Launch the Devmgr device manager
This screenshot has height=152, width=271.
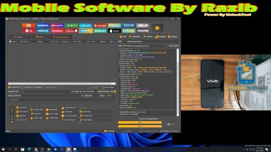(x=160, y=37)
